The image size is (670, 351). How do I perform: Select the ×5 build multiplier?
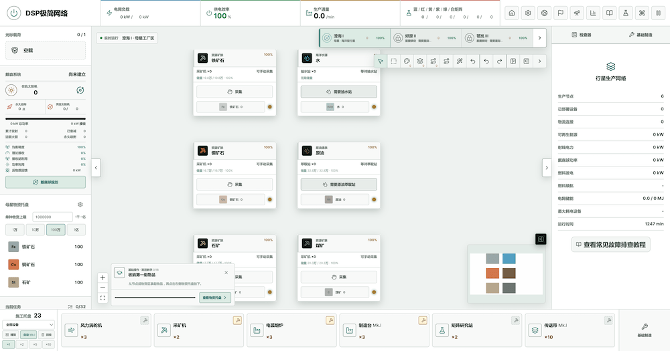tap(35, 344)
